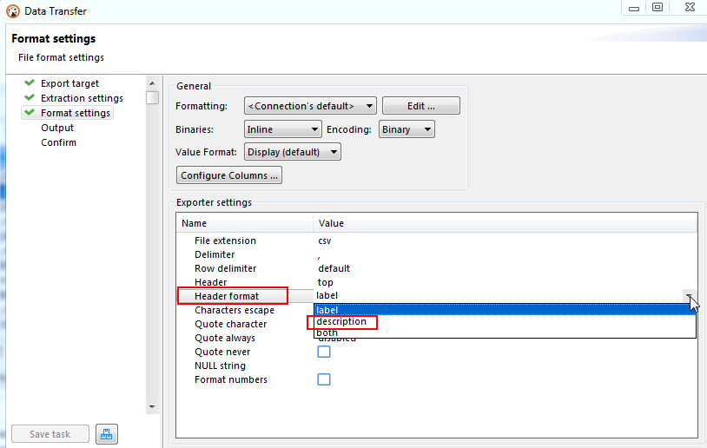Go to the Export target step
Image resolution: width=707 pixels, height=448 pixels.
(x=69, y=83)
